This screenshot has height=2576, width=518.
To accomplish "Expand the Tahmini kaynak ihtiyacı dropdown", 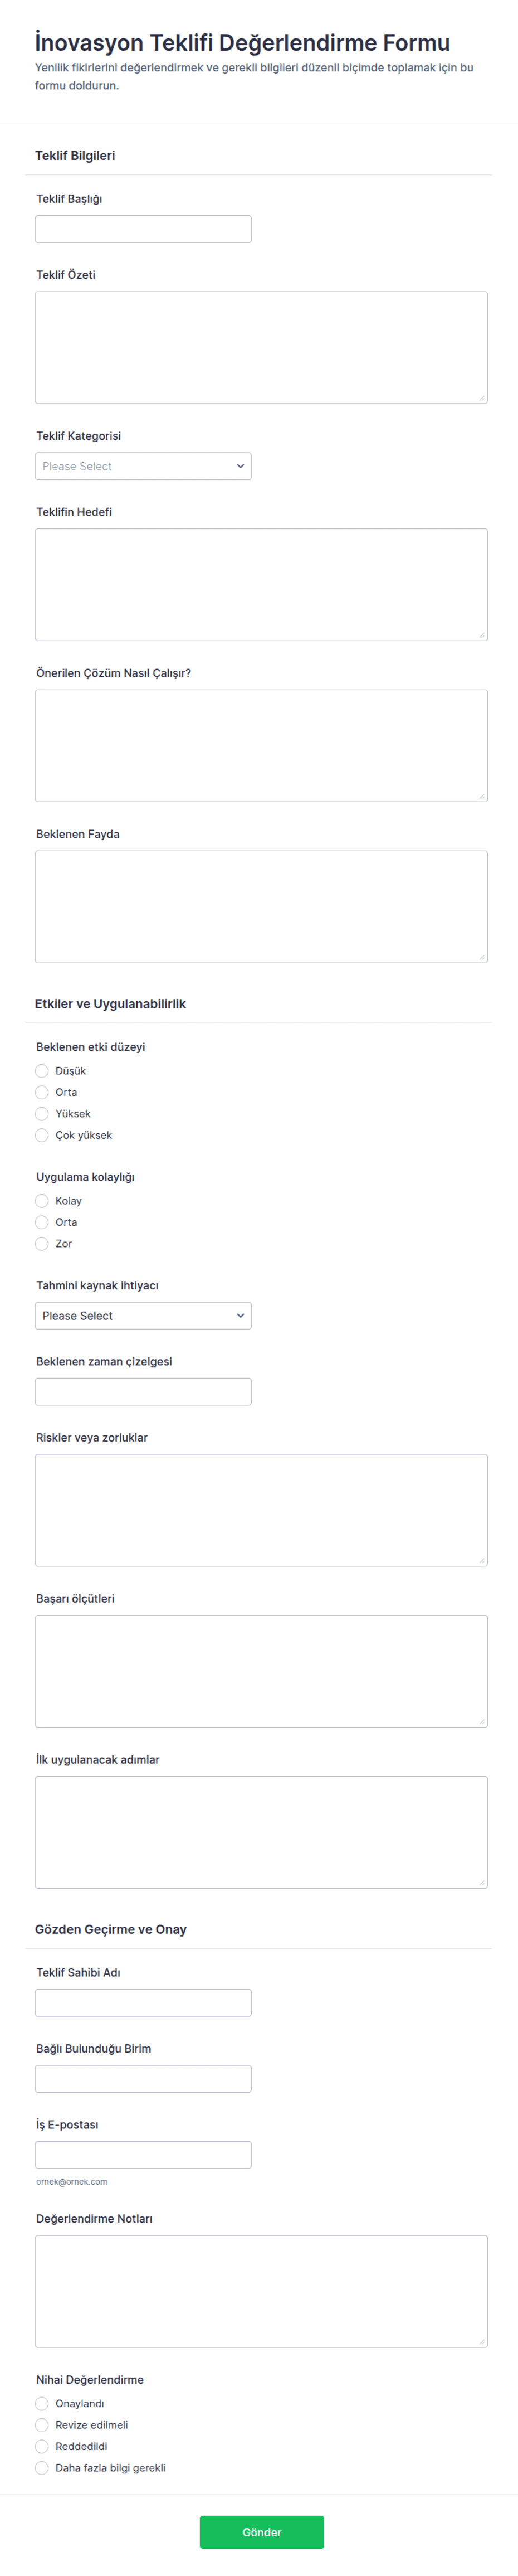I will tap(143, 1316).
